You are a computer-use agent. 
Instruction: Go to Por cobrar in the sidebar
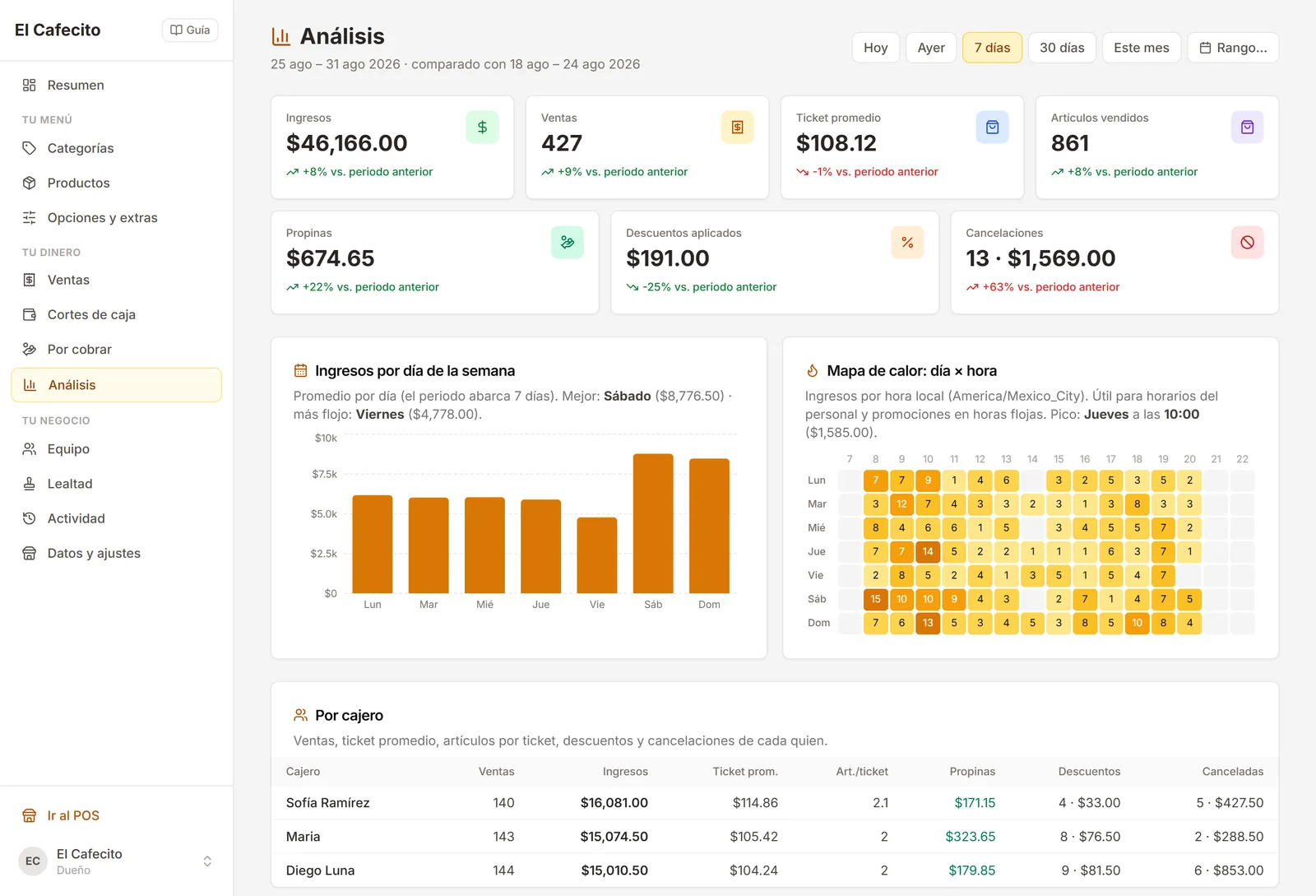pos(117,350)
